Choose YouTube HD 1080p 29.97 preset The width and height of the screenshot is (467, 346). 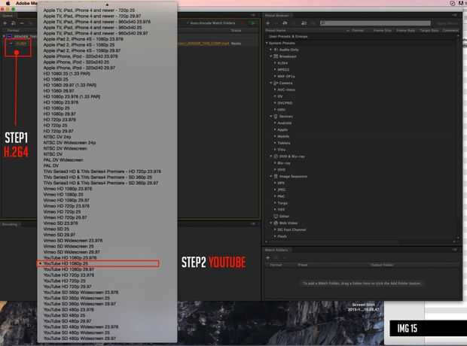[x=69, y=269]
